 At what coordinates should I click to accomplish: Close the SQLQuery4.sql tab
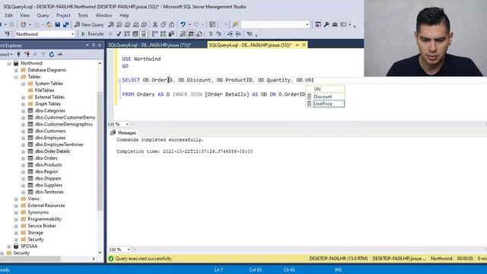304,45
